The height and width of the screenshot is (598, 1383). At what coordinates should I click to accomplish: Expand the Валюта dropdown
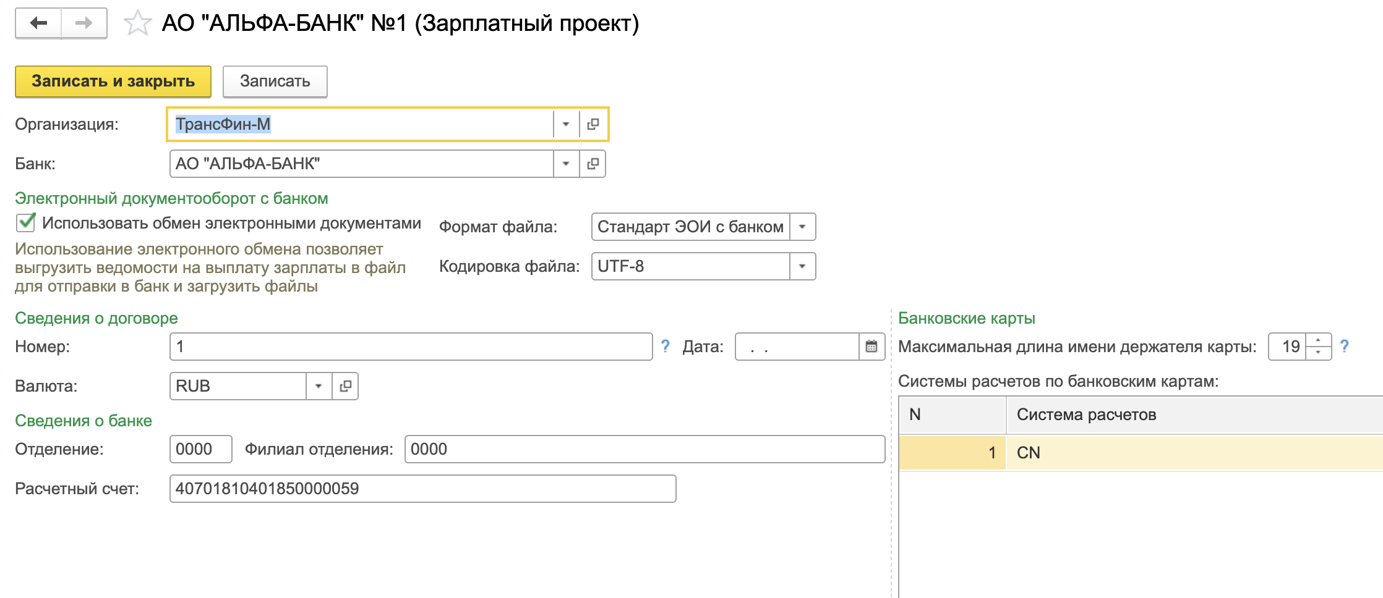click(319, 386)
